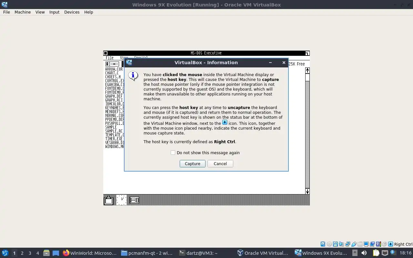The image size is (413, 258).
Task: Select the SAMPLE file entry without extension
Action: tap(111, 127)
